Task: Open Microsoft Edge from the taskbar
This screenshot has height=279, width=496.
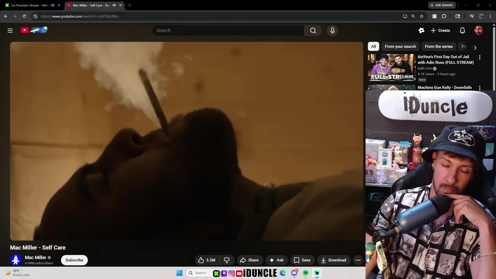Action: (x=283, y=273)
